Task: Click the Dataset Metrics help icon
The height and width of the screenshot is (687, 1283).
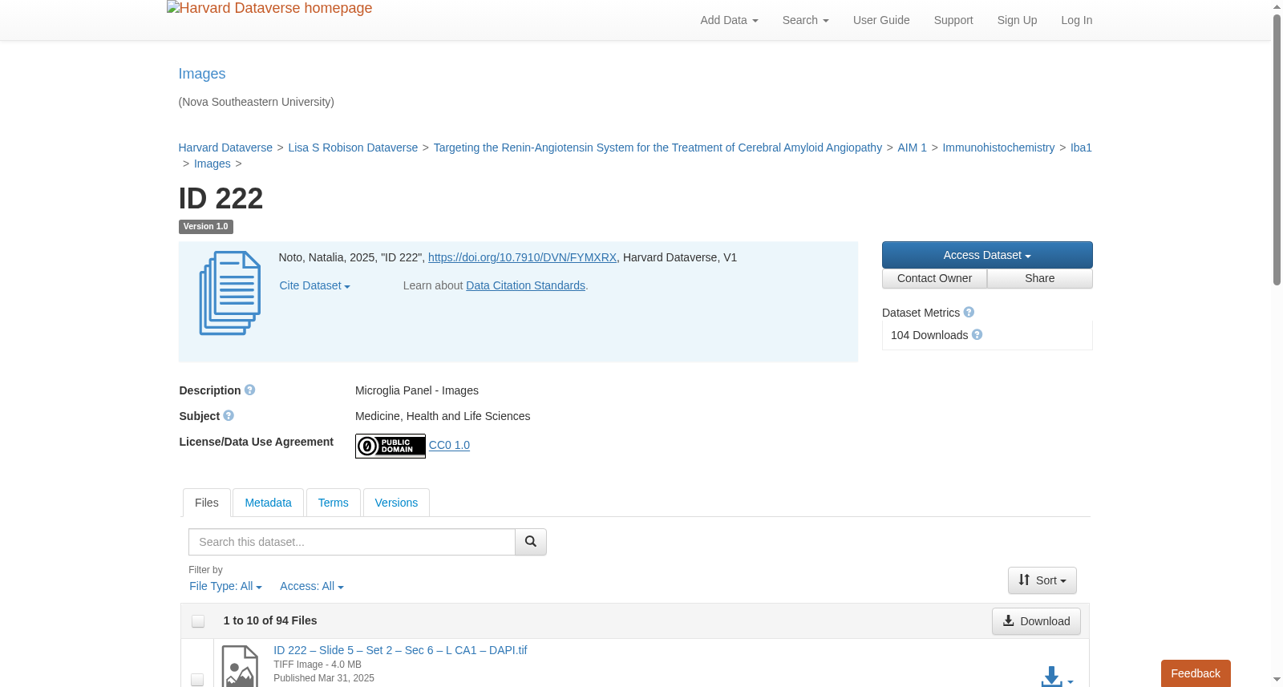Action: pos(969,313)
